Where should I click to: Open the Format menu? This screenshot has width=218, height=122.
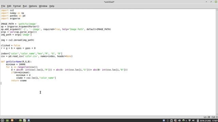click(x=17, y=6)
